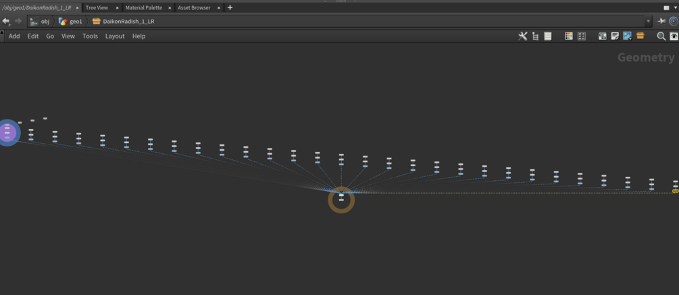
Task: Add a background image icon
Action: pyautogui.click(x=628, y=36)
